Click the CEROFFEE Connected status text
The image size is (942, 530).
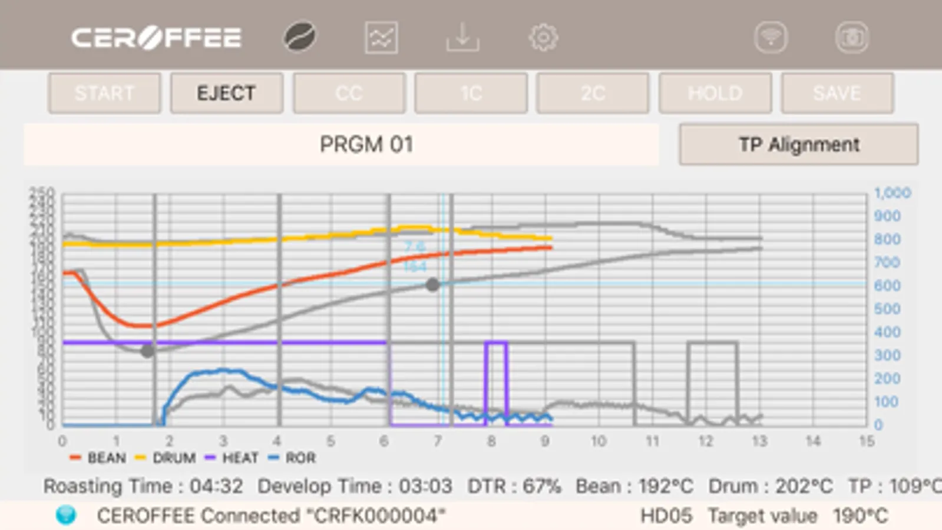[x=271, y=516]
